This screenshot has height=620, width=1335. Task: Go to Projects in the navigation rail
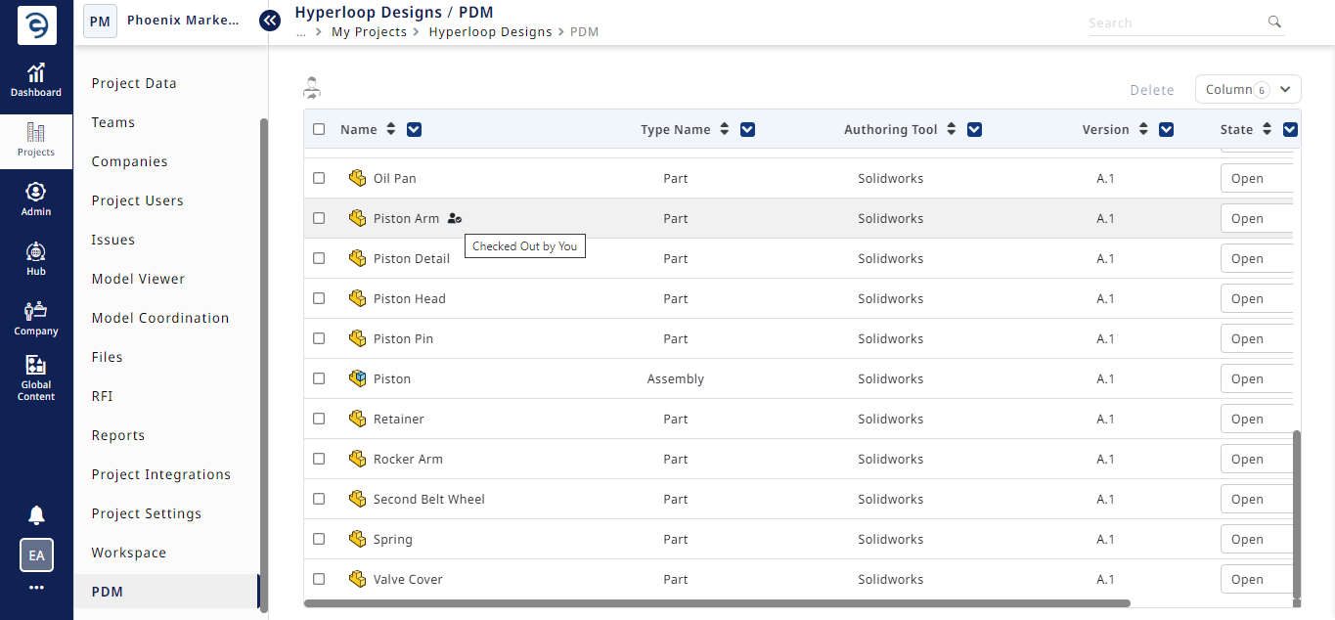point(36,140)
